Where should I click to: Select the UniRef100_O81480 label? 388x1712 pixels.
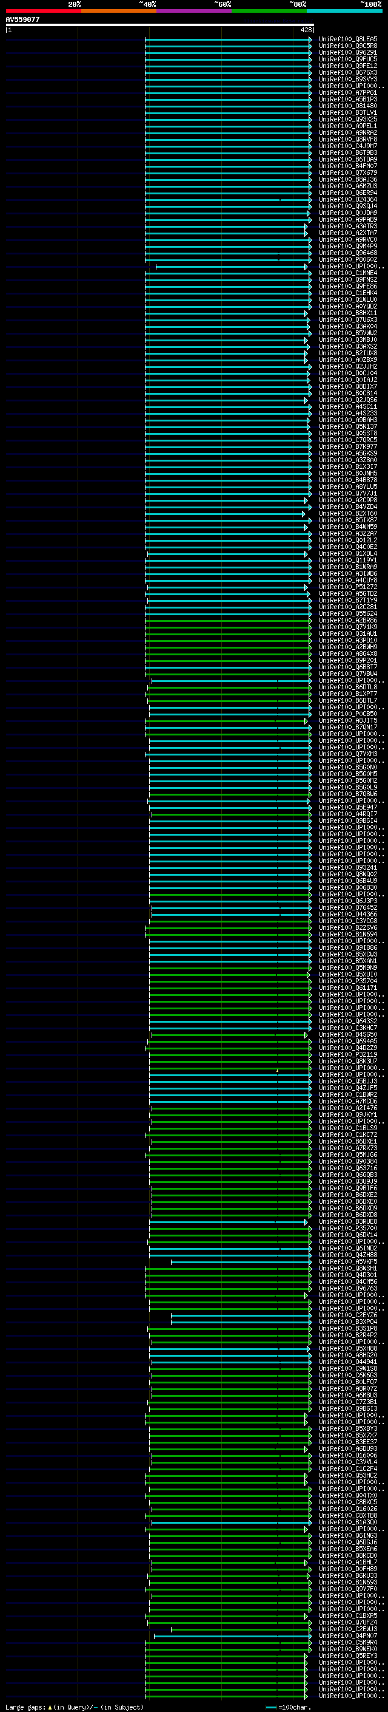(348, 106)
